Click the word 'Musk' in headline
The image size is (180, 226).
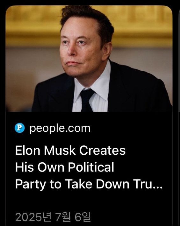[60, 150]
